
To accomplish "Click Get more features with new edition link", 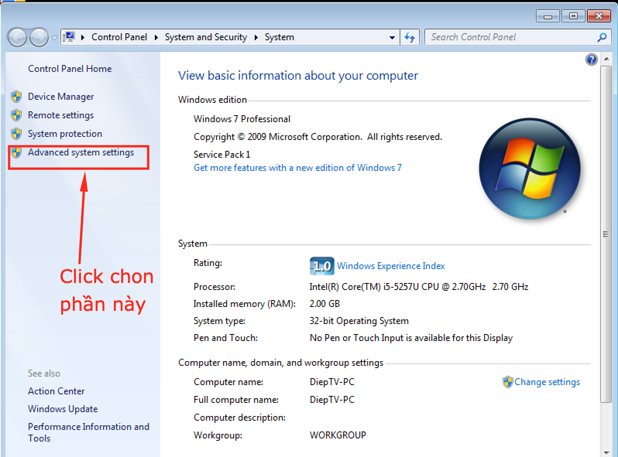I will (297, 168).
